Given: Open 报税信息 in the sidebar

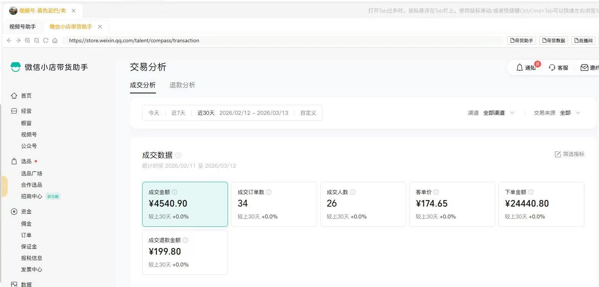Looking at the screenshot, I should pyautogui.click(x=32, y=258).
